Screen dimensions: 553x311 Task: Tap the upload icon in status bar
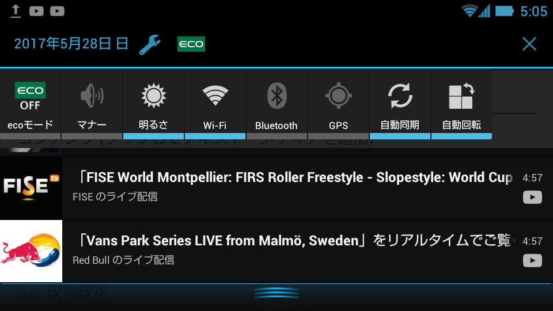click(16, 11)
